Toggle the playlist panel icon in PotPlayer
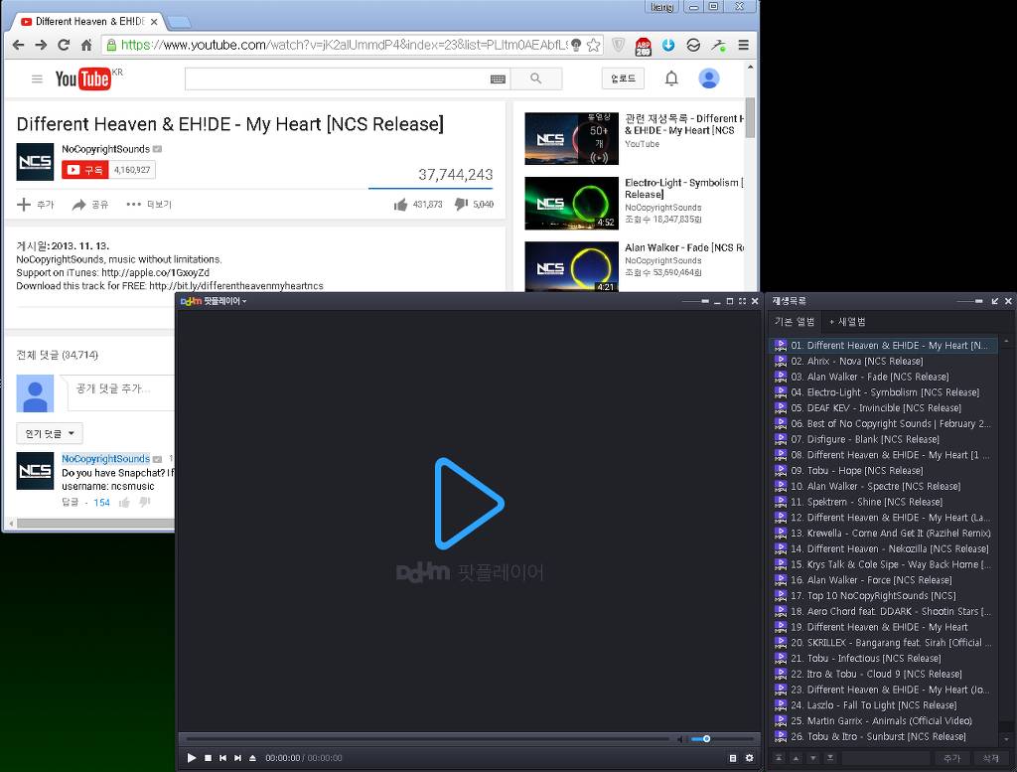 733,758
